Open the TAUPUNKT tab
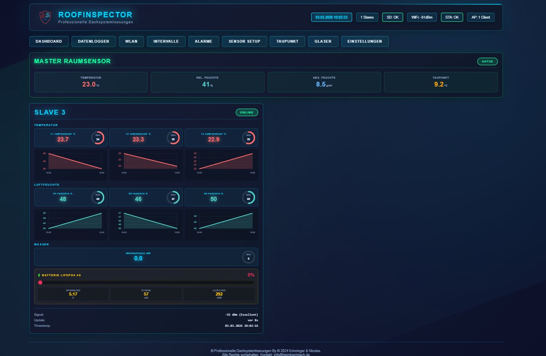This screenshot has width=546, height=356. pyautogui.click(x=287, y=41)
